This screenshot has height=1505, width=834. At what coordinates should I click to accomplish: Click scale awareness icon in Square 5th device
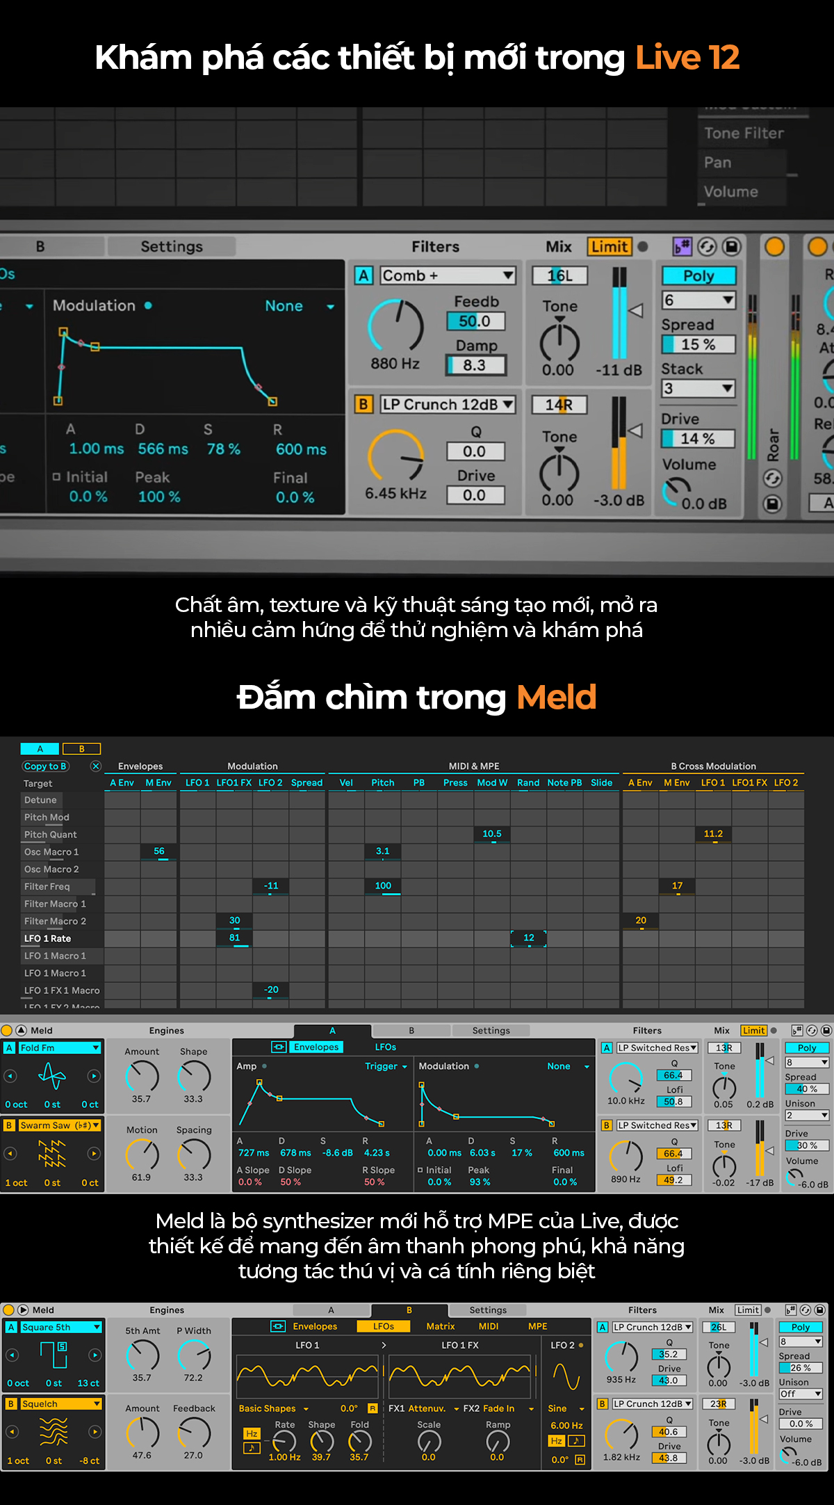(791, 1310)
